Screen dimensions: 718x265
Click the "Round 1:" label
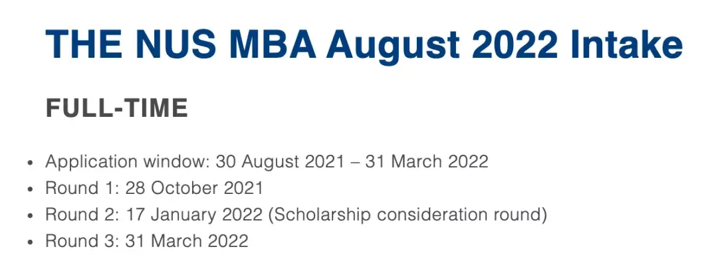tap(82, 188)
